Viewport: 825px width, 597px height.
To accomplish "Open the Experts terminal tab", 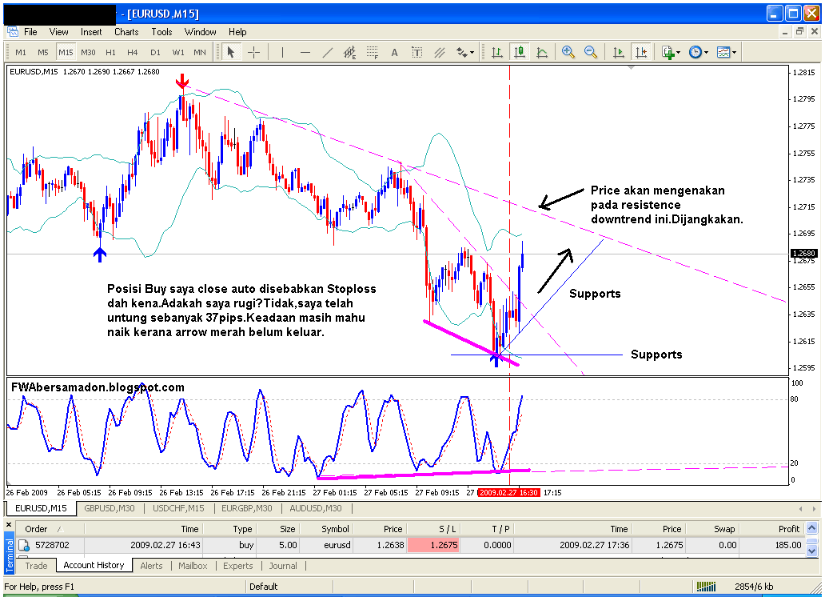I will tap(237, 565).
